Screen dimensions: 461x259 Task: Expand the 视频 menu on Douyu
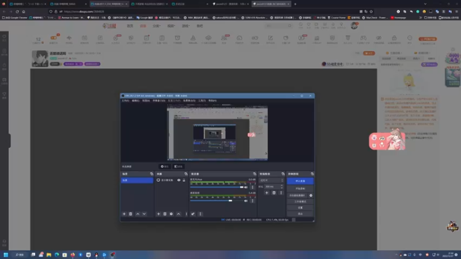pos(171,26)
